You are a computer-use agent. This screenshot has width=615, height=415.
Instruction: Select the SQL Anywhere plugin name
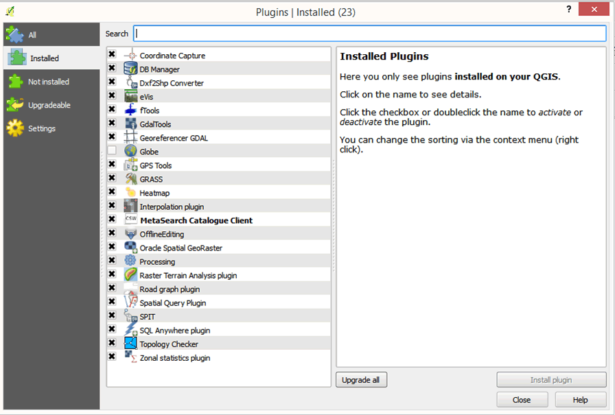[175, 331]
